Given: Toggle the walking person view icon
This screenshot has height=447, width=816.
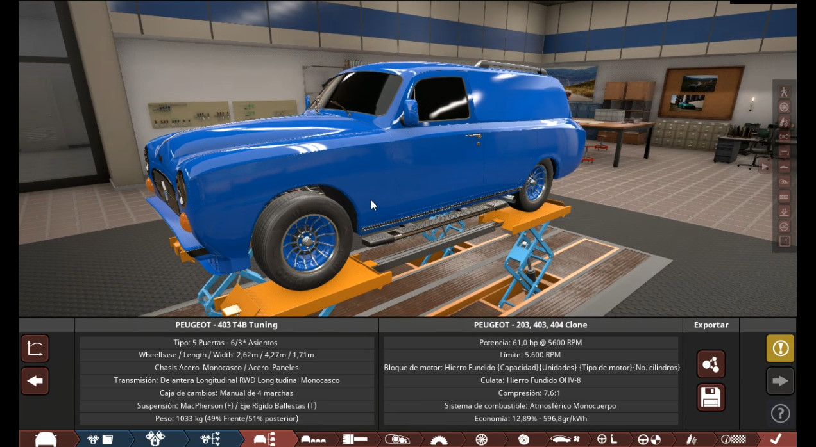Looking at the screenshot, I should (x=784, y=92).
